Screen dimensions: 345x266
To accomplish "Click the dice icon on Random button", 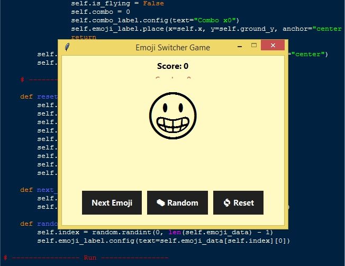I will click(160, 202).
